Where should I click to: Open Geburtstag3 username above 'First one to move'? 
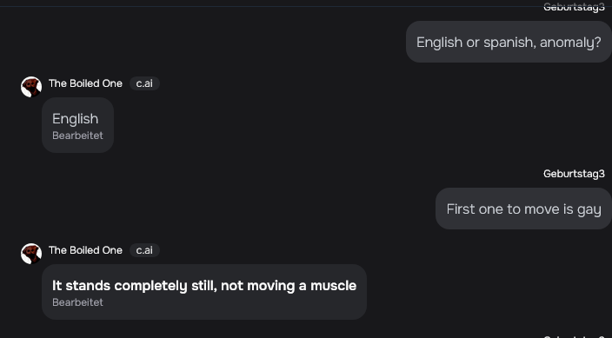[574, 174]
